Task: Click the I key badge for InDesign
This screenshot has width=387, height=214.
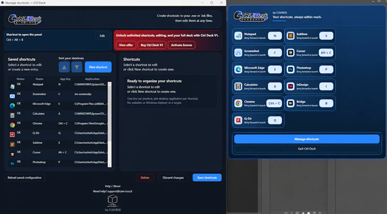Action: point(326,86)
